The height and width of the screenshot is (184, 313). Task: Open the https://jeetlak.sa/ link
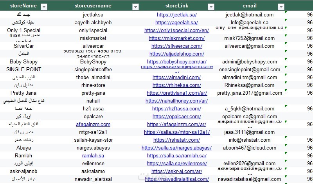pyautogui.click(x=177, y=15)
